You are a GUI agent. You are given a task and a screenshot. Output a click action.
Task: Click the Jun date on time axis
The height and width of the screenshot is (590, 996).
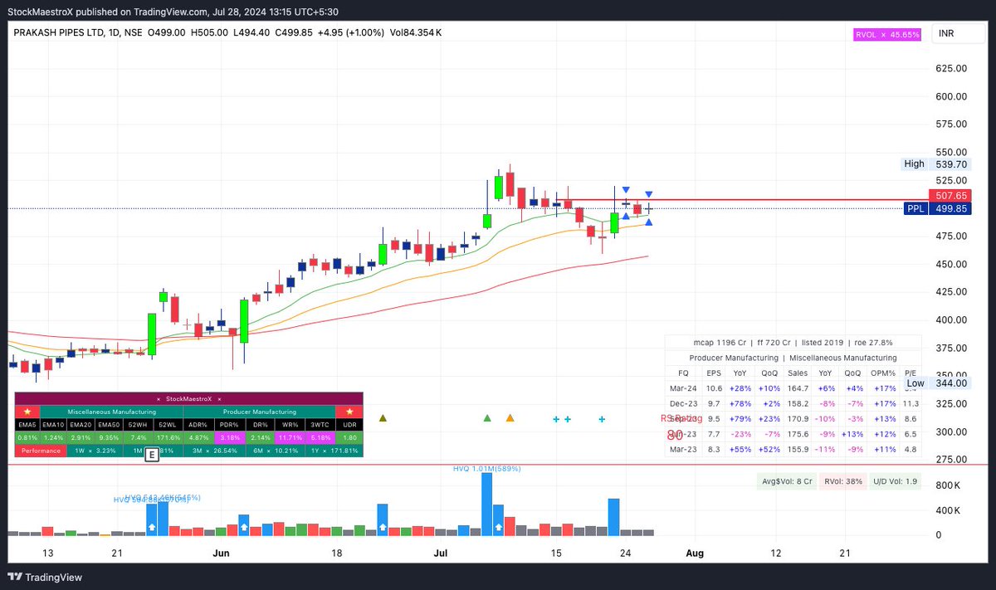(x=221, y=553)
